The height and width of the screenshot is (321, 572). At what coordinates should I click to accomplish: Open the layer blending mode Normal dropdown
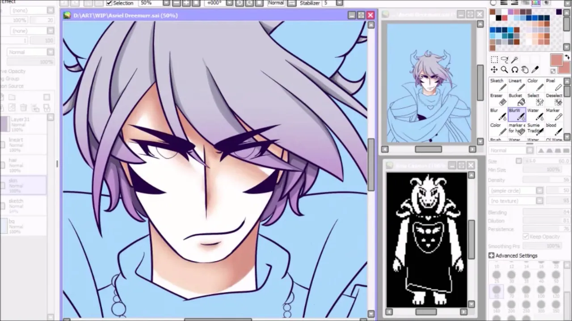pos(50,52)
